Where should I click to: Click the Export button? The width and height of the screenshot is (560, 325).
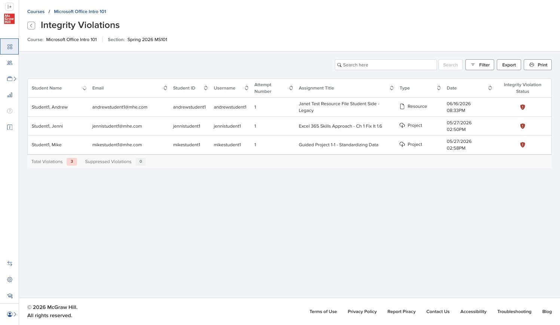pos(509,65)
